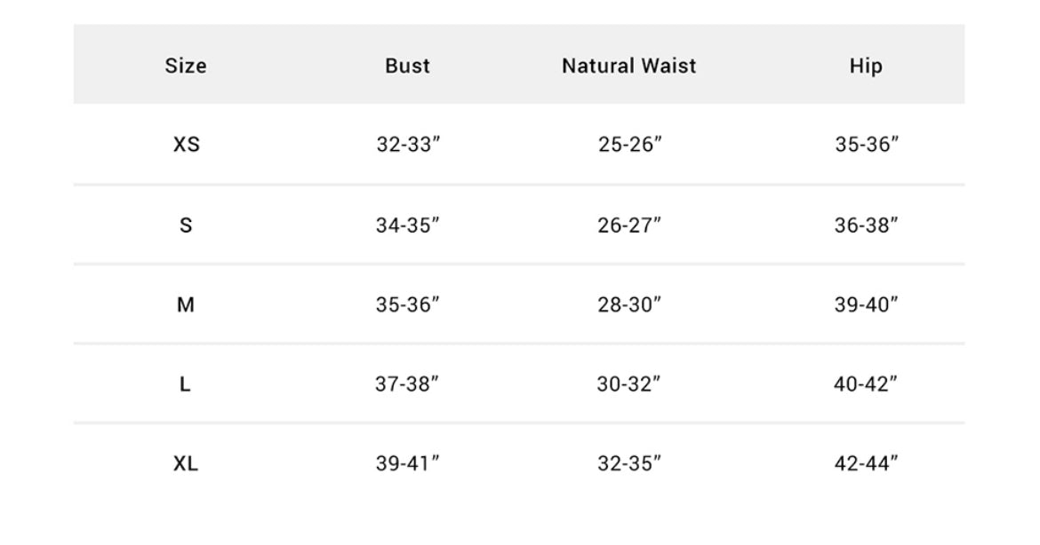Click the M hip value 39-40″
This screenshot has width=1040, height=545.
[x=867, y=304]
